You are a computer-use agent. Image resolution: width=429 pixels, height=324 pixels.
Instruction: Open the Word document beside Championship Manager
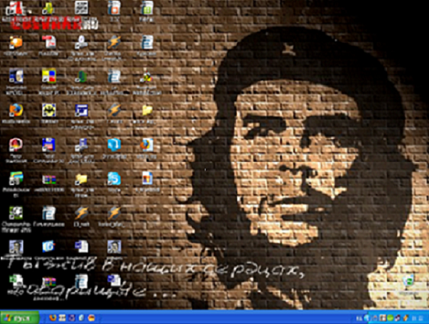[x=49, y=213]
